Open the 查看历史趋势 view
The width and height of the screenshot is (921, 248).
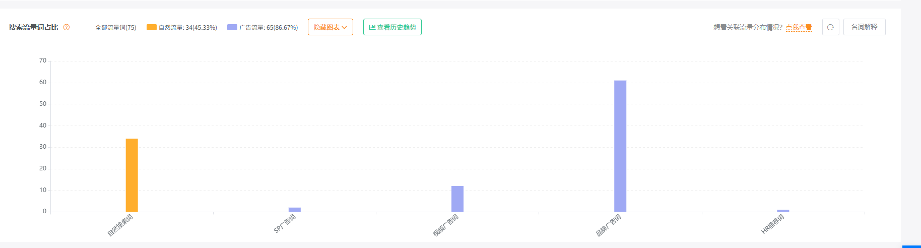click(x=392, y=27)
